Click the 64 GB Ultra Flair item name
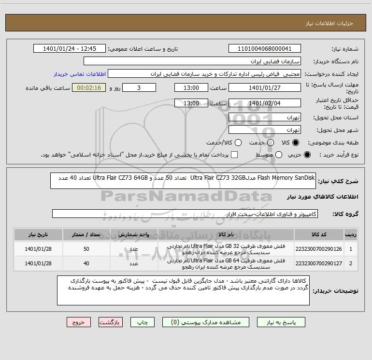Image resolution: width=372 pixels, height=360 pixels. pos(226,264)
